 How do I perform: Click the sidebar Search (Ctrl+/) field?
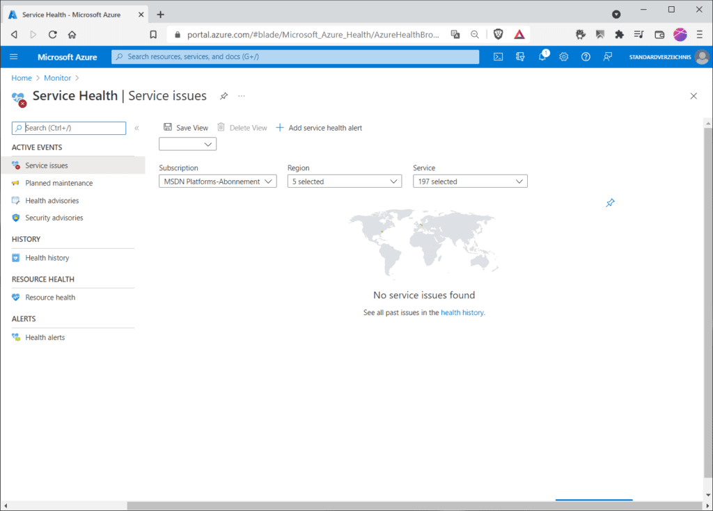69,128
